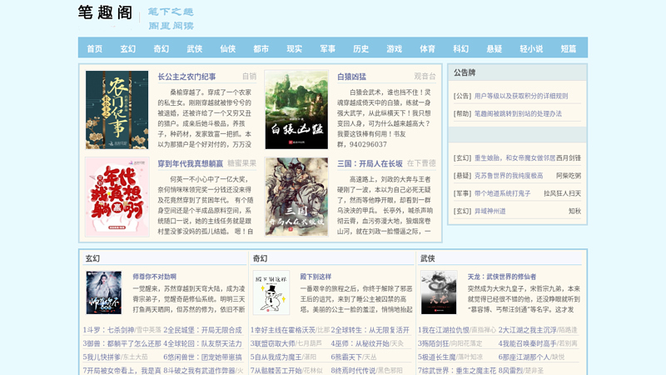Select 武侠 in the navigation bar
This screenshot has height=375, width=666.
[195, 49]
